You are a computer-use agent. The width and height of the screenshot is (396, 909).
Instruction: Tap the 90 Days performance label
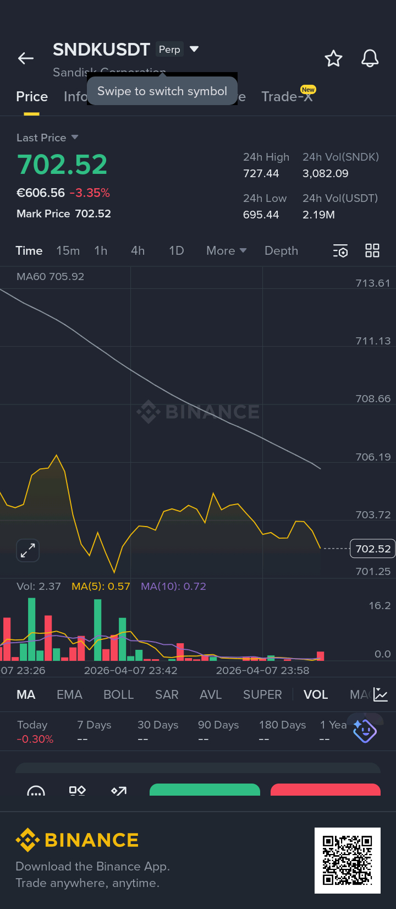click(x=218, y=725)
